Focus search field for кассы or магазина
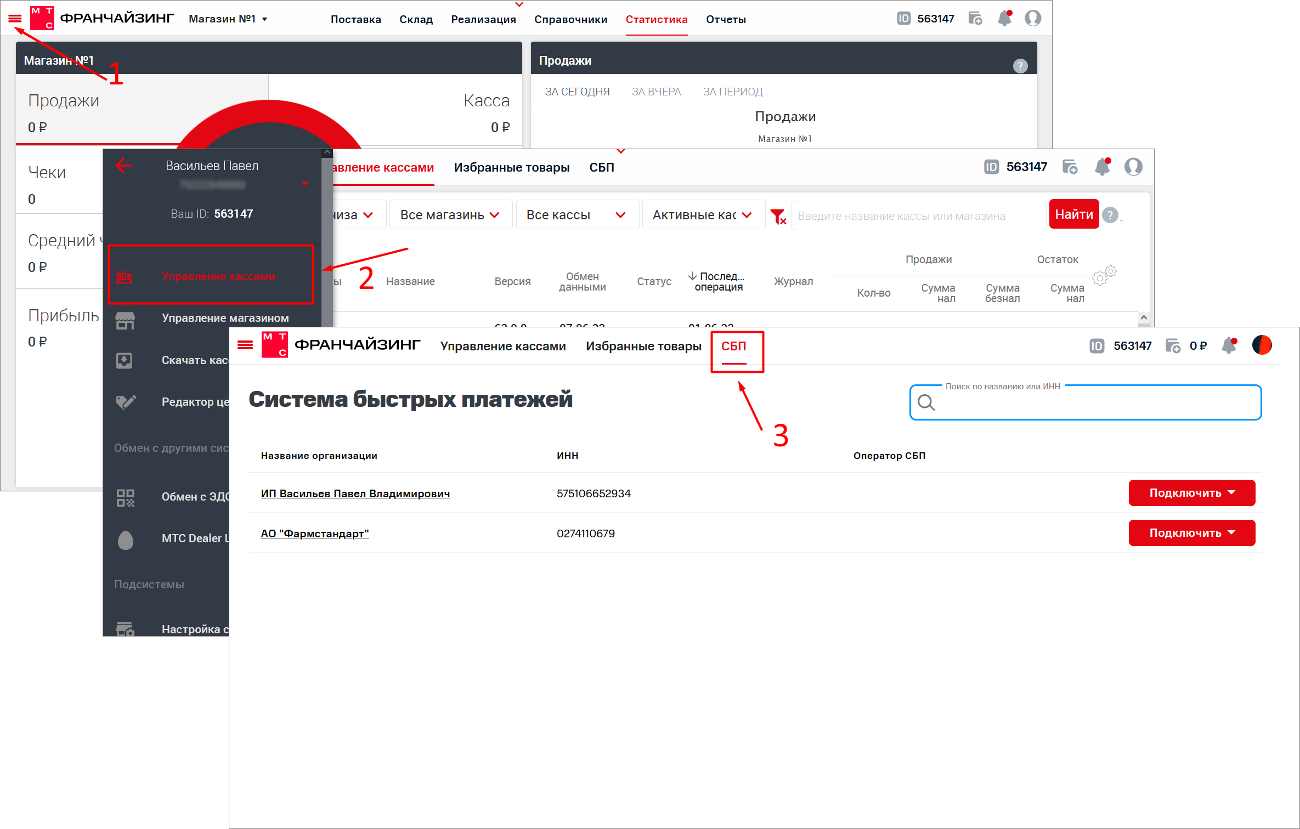Viewport: 1300px width, 829px height. tap(918, 215)
